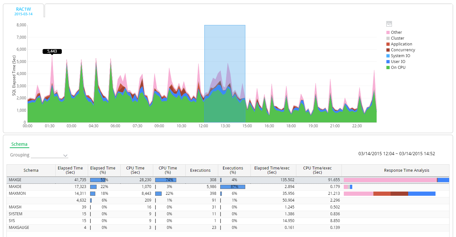Select the SYS schema row
This screenshot has width=456, height=237.
(x=228, y=221)
